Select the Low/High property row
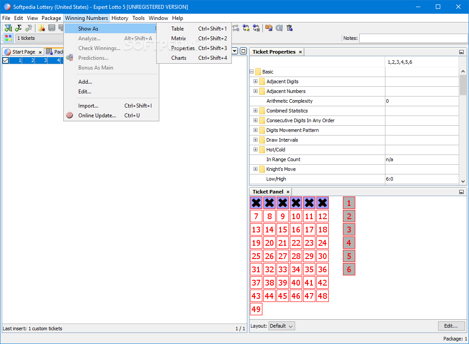Screen dimensions: 469x344 pos(354,179)
